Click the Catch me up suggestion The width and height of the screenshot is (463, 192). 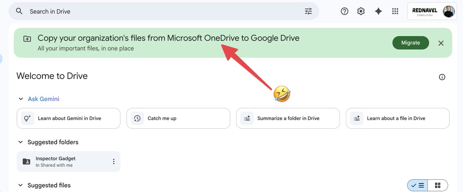pos(178,118)
